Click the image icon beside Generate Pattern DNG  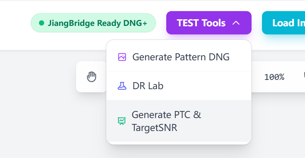[122, 57]
